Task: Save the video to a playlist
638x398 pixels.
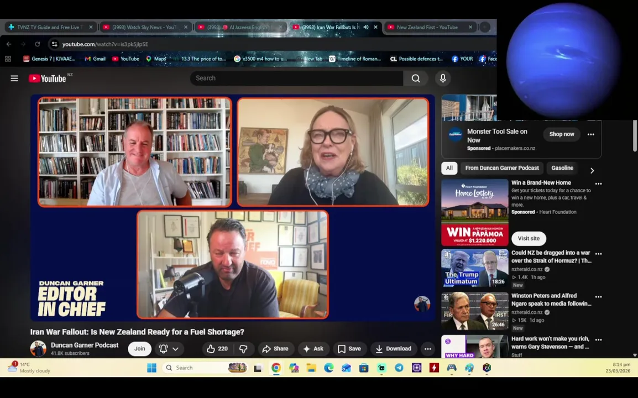Action: pyautogui.click(x=349, y=349)
